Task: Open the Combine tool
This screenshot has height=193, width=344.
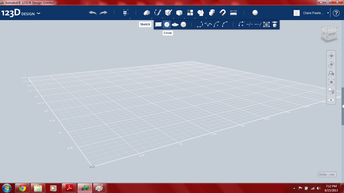Action: pos(212,13)
